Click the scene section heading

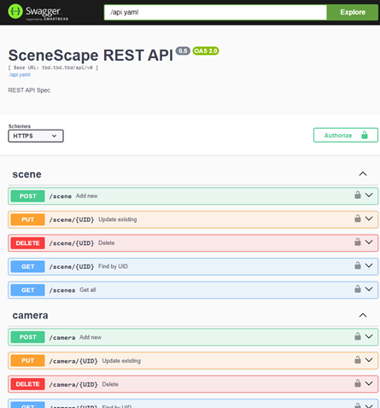26,174
